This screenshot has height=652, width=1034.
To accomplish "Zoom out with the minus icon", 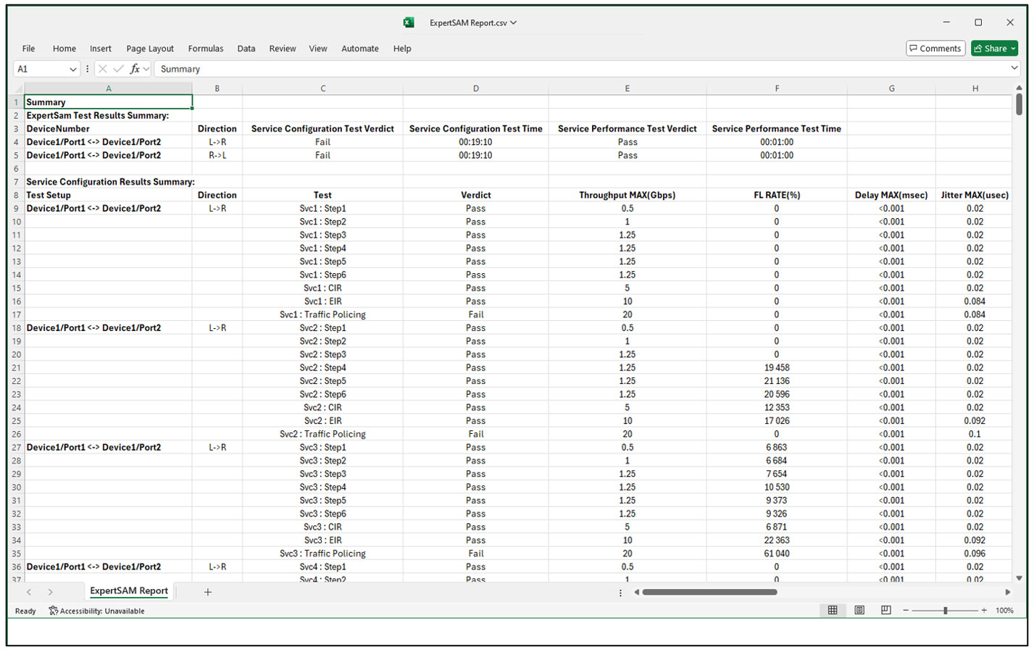I will (x=906, y=611).
